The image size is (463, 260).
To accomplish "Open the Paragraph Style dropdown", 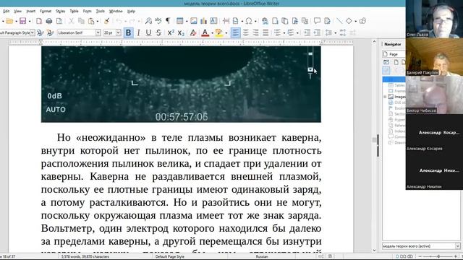I will point(32,32).
